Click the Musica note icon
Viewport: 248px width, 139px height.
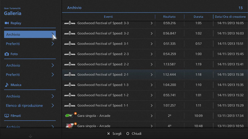[x=7, y=85]
